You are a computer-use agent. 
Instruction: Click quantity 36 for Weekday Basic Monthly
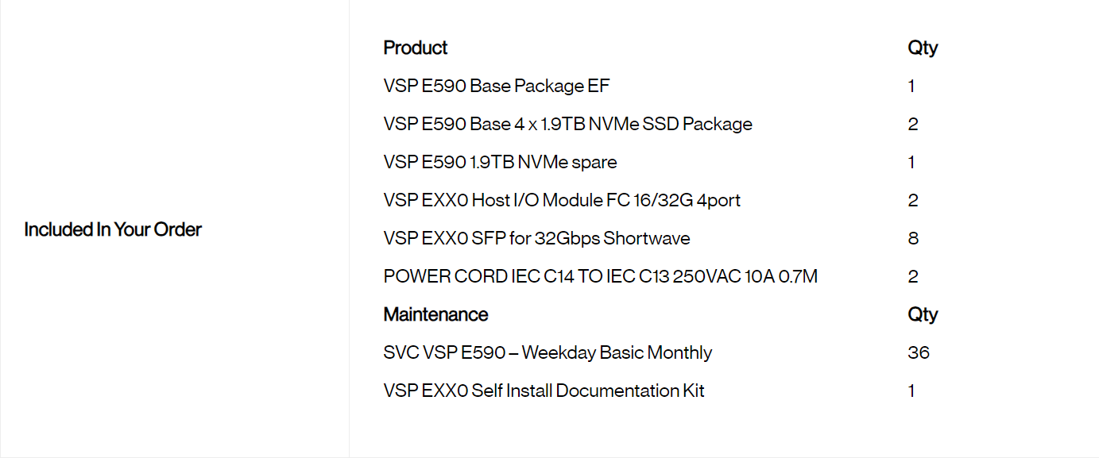coord(918,352)
